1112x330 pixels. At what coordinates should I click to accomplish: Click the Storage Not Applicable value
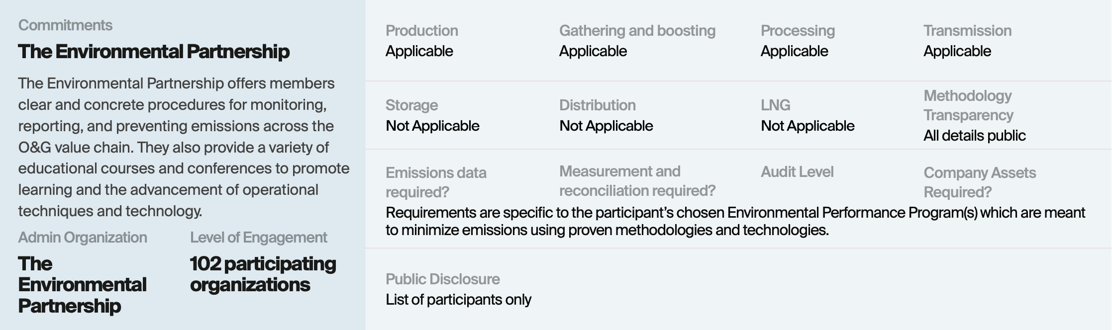(432, 126)
